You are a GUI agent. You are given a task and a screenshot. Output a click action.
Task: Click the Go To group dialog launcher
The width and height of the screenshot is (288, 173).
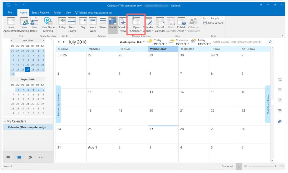click(x=75, y=36)
